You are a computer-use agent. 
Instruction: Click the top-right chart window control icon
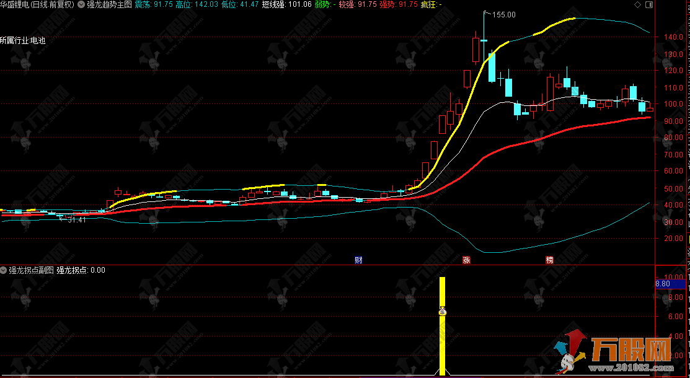click(649, 4)
